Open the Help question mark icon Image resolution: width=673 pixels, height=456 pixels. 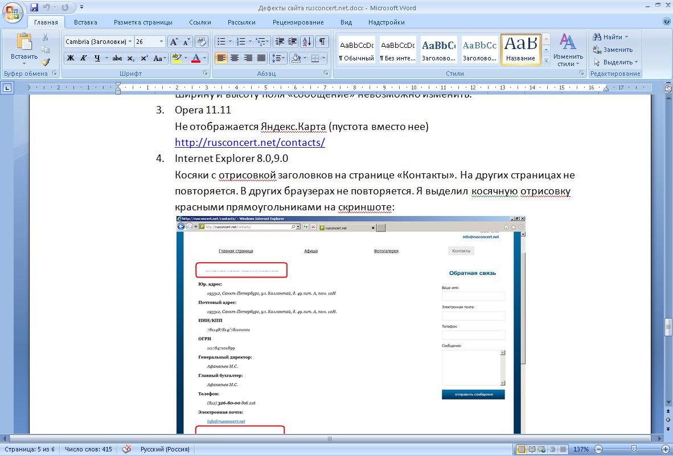(x=667, y=21)
